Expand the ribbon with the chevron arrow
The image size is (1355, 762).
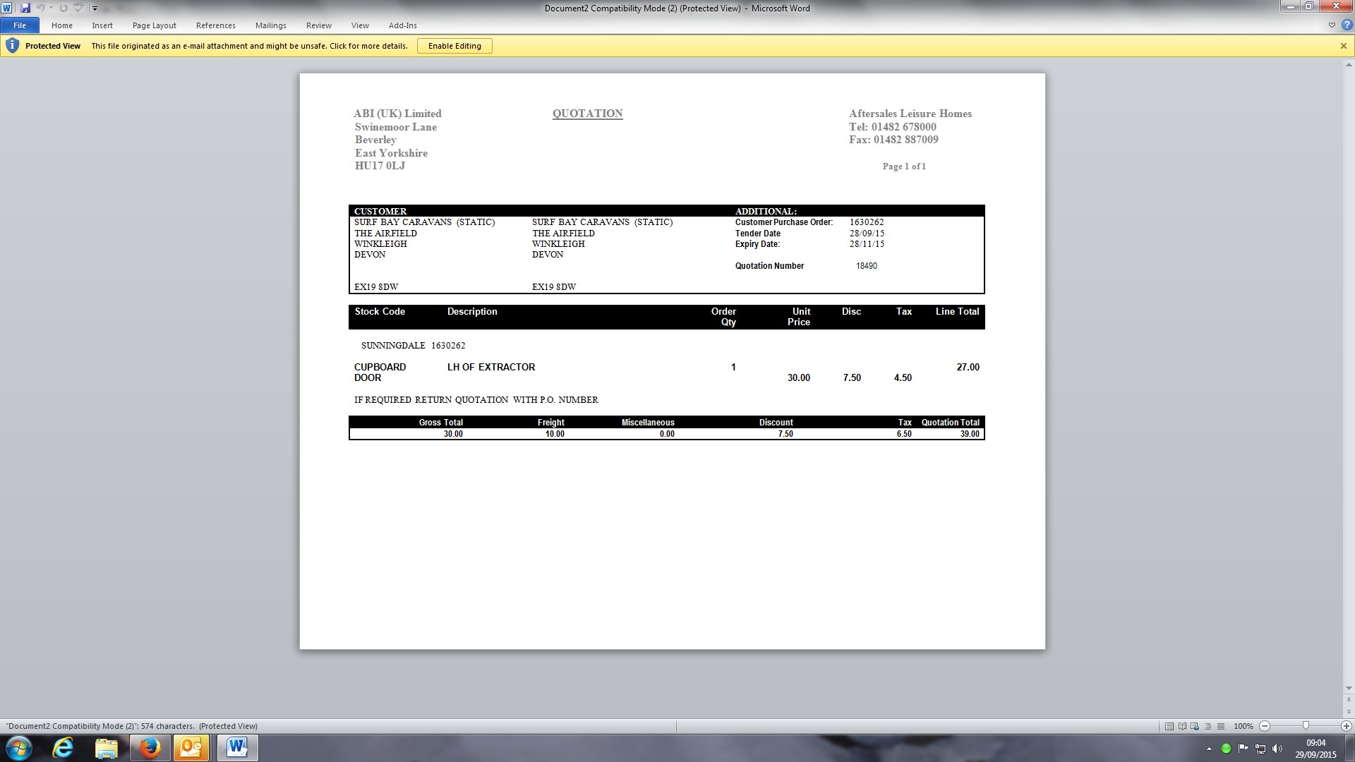tap(1332, 25)
